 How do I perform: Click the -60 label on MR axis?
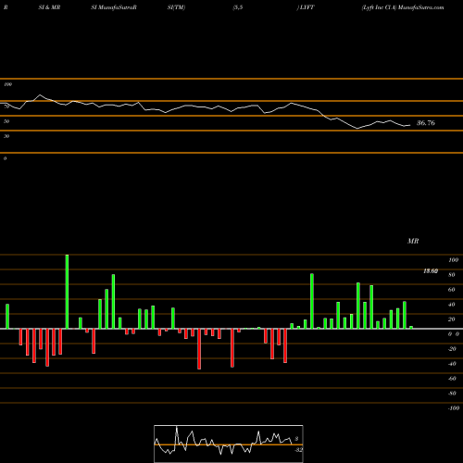452,379
